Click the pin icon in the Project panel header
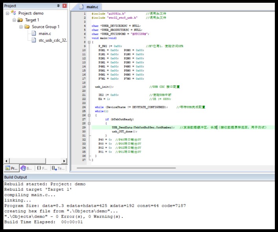The height and width of the screenshot is (232, 278). [x=58, y=6]
